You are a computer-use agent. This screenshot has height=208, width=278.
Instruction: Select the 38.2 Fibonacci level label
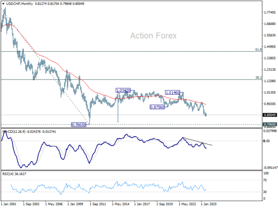259,78
